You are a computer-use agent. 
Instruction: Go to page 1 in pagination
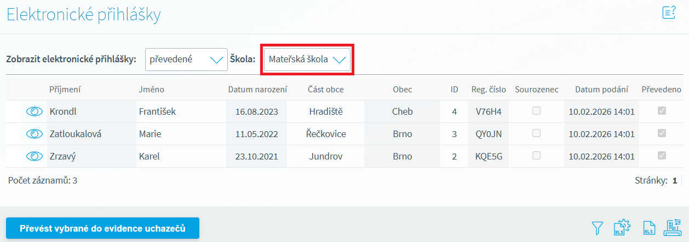[x=675, y=180]
